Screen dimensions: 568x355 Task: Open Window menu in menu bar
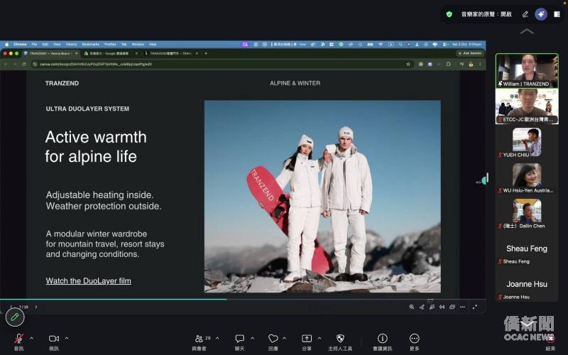click(x=138, y=44)
